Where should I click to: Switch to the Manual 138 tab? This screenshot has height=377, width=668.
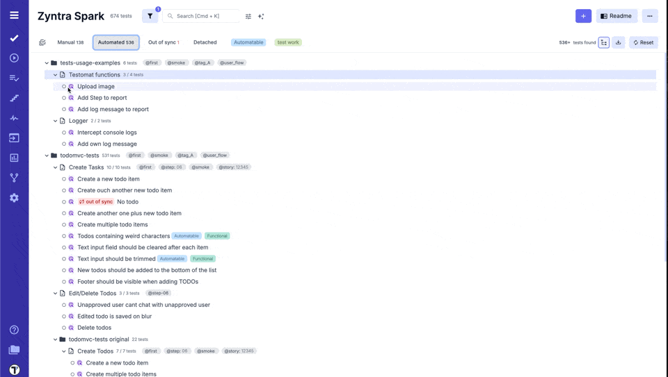pyautogui.click(x=70, y=42)
